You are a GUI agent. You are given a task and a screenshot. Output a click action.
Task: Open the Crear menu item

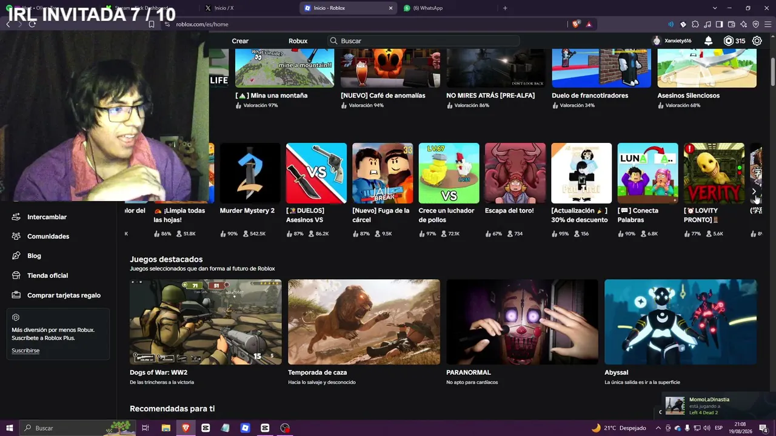click(240, 41)
